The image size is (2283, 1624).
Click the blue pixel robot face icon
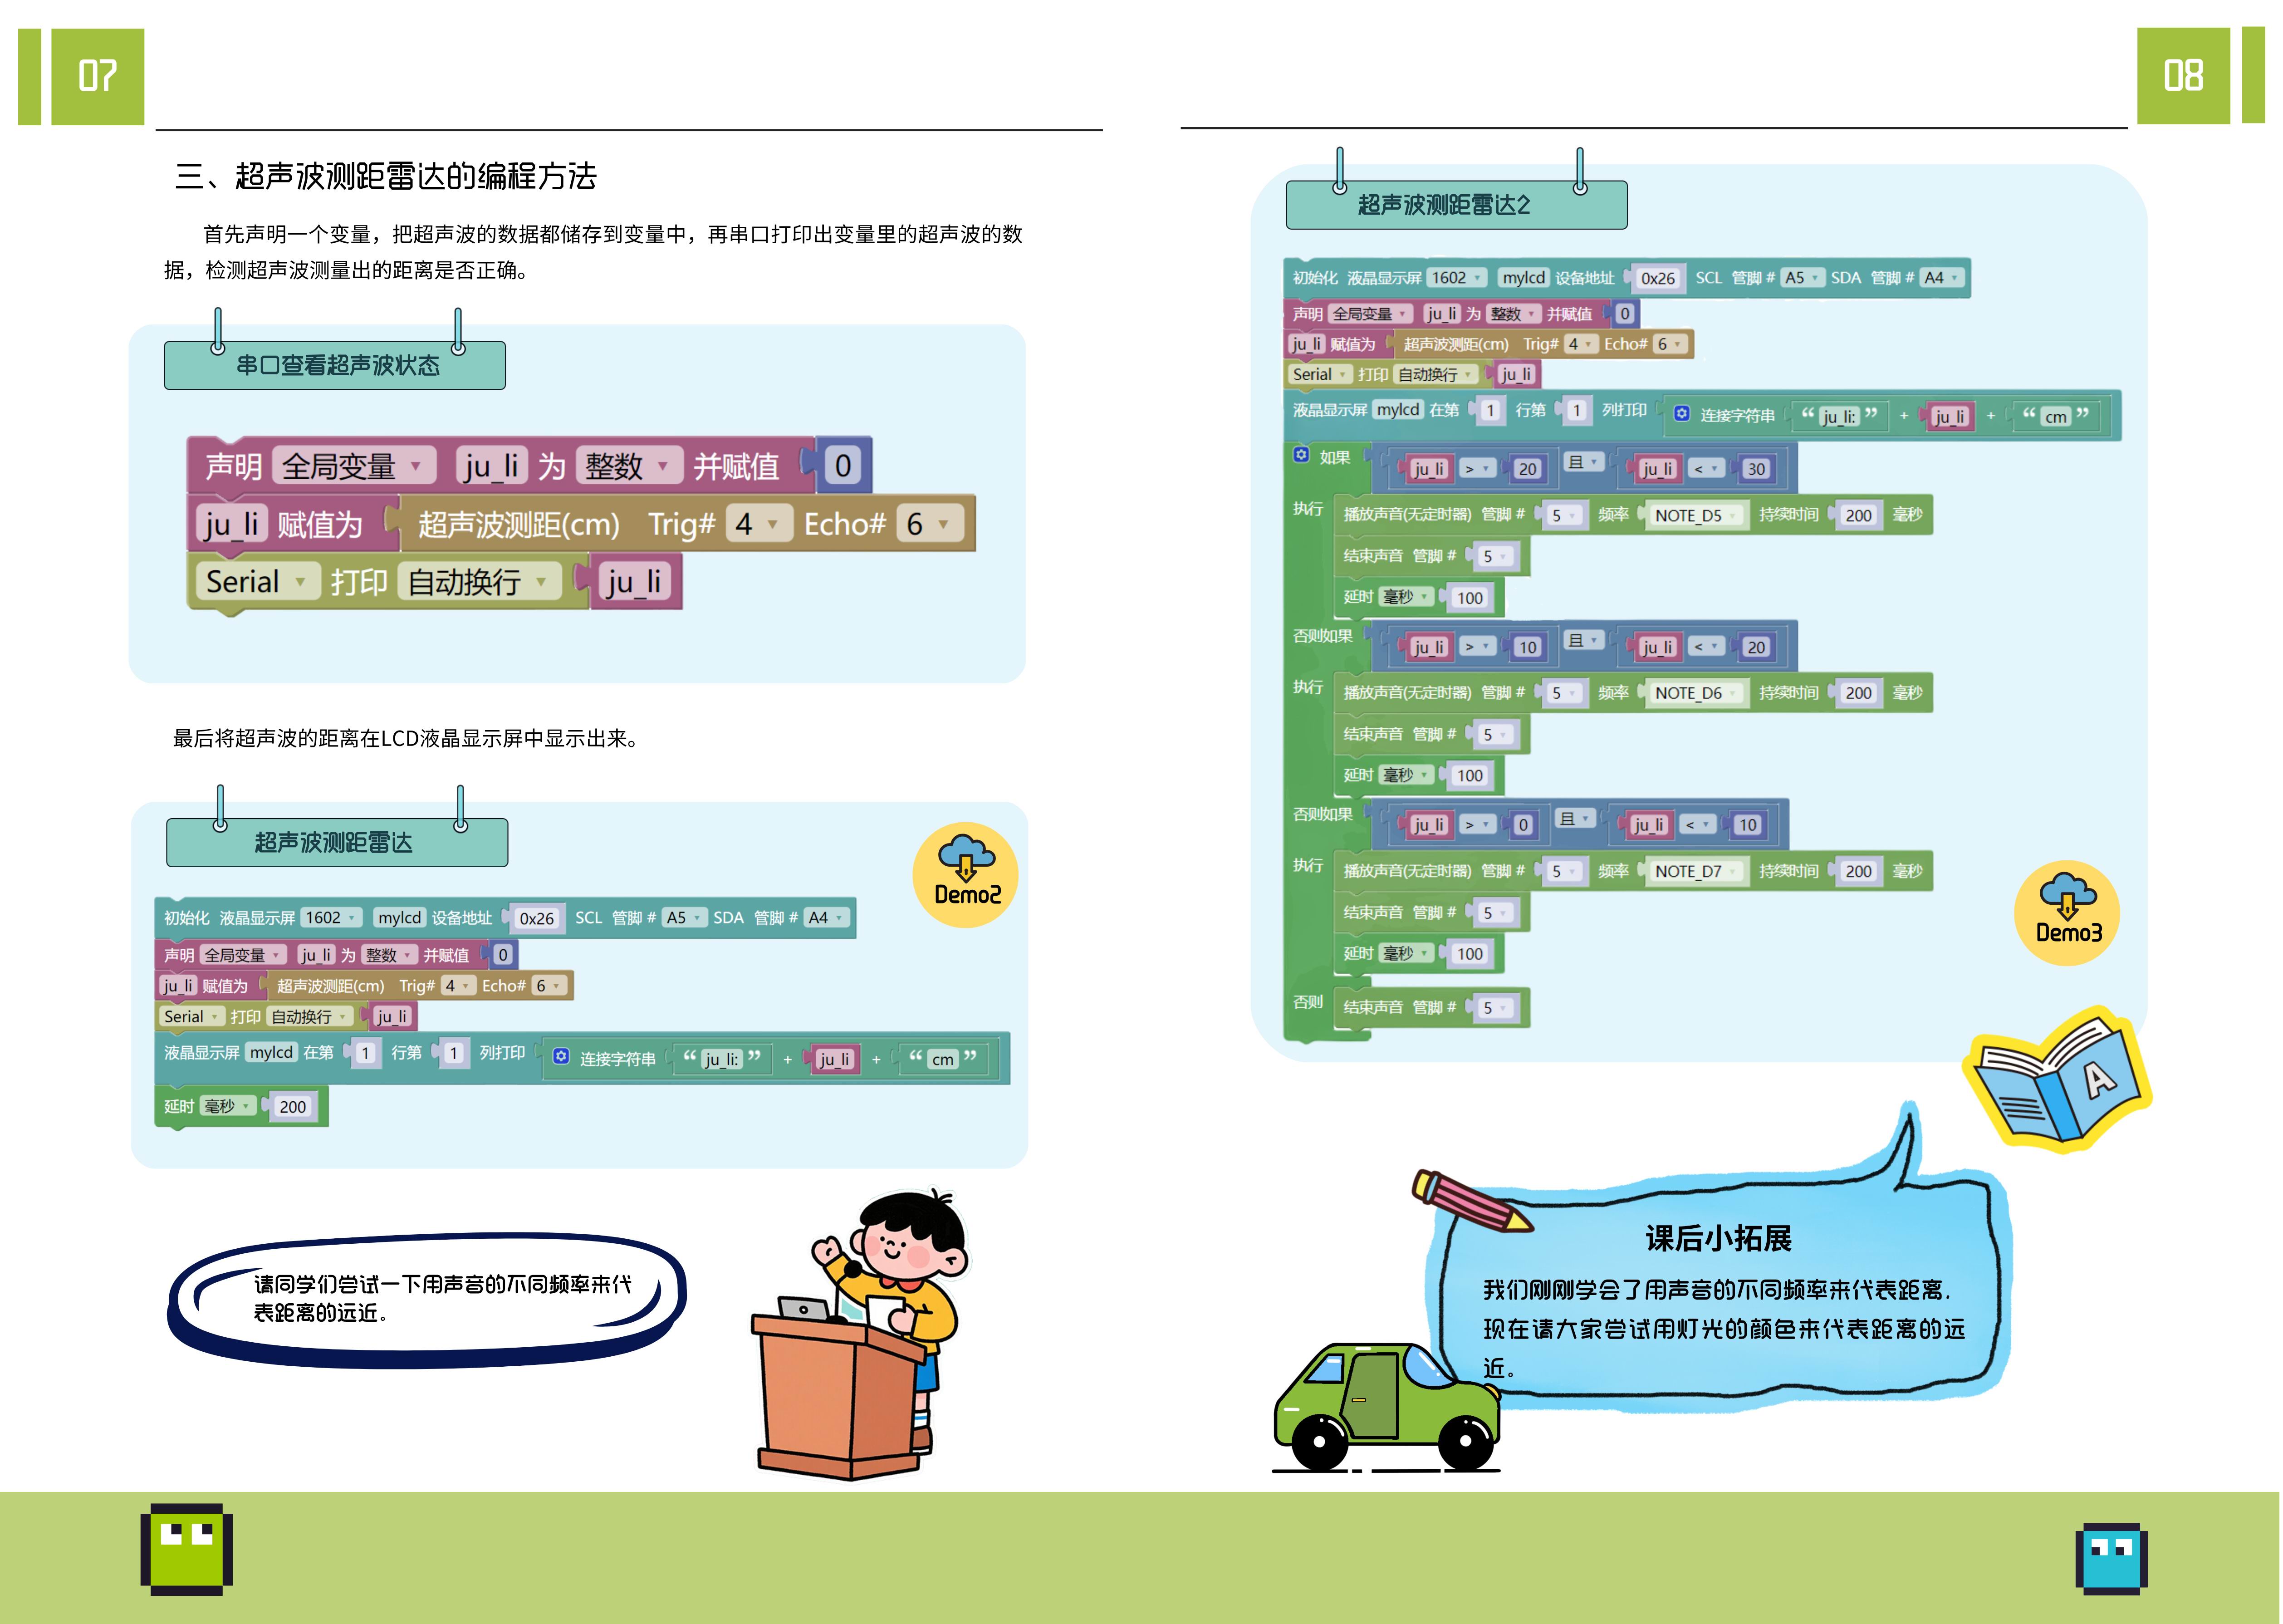click(x=2111, y=1559)
